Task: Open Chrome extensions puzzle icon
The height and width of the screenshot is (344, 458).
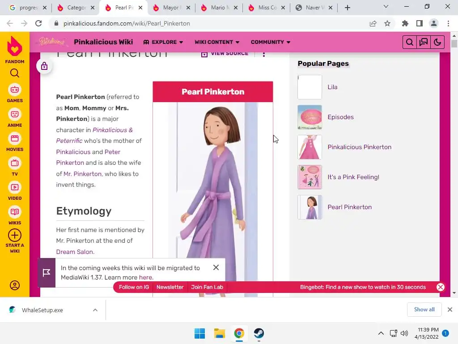Action: click(405, 23)
